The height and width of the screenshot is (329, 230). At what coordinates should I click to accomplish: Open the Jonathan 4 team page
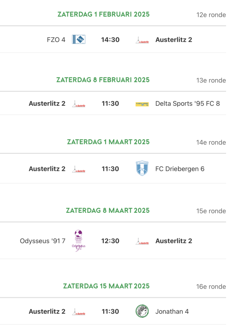point(172,311)
